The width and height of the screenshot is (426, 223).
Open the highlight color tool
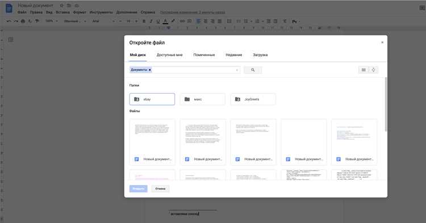pyautogui.click(x=173, y=21)
